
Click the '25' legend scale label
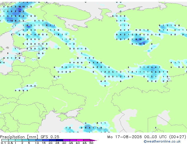[x=57, y=143]
